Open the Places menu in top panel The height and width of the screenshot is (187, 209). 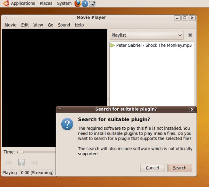[46, 3]
